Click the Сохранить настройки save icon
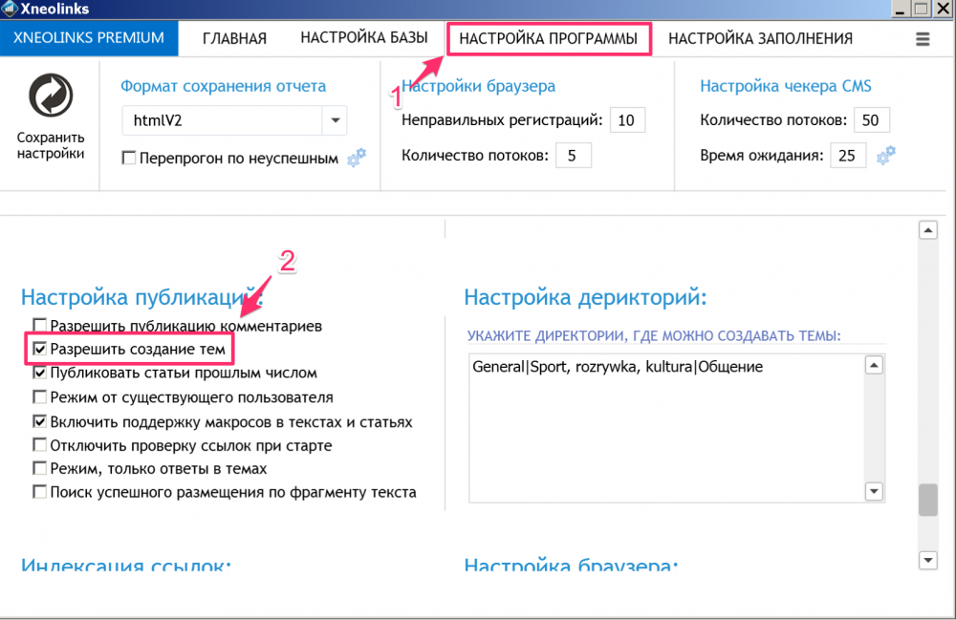 pos(51,95)
